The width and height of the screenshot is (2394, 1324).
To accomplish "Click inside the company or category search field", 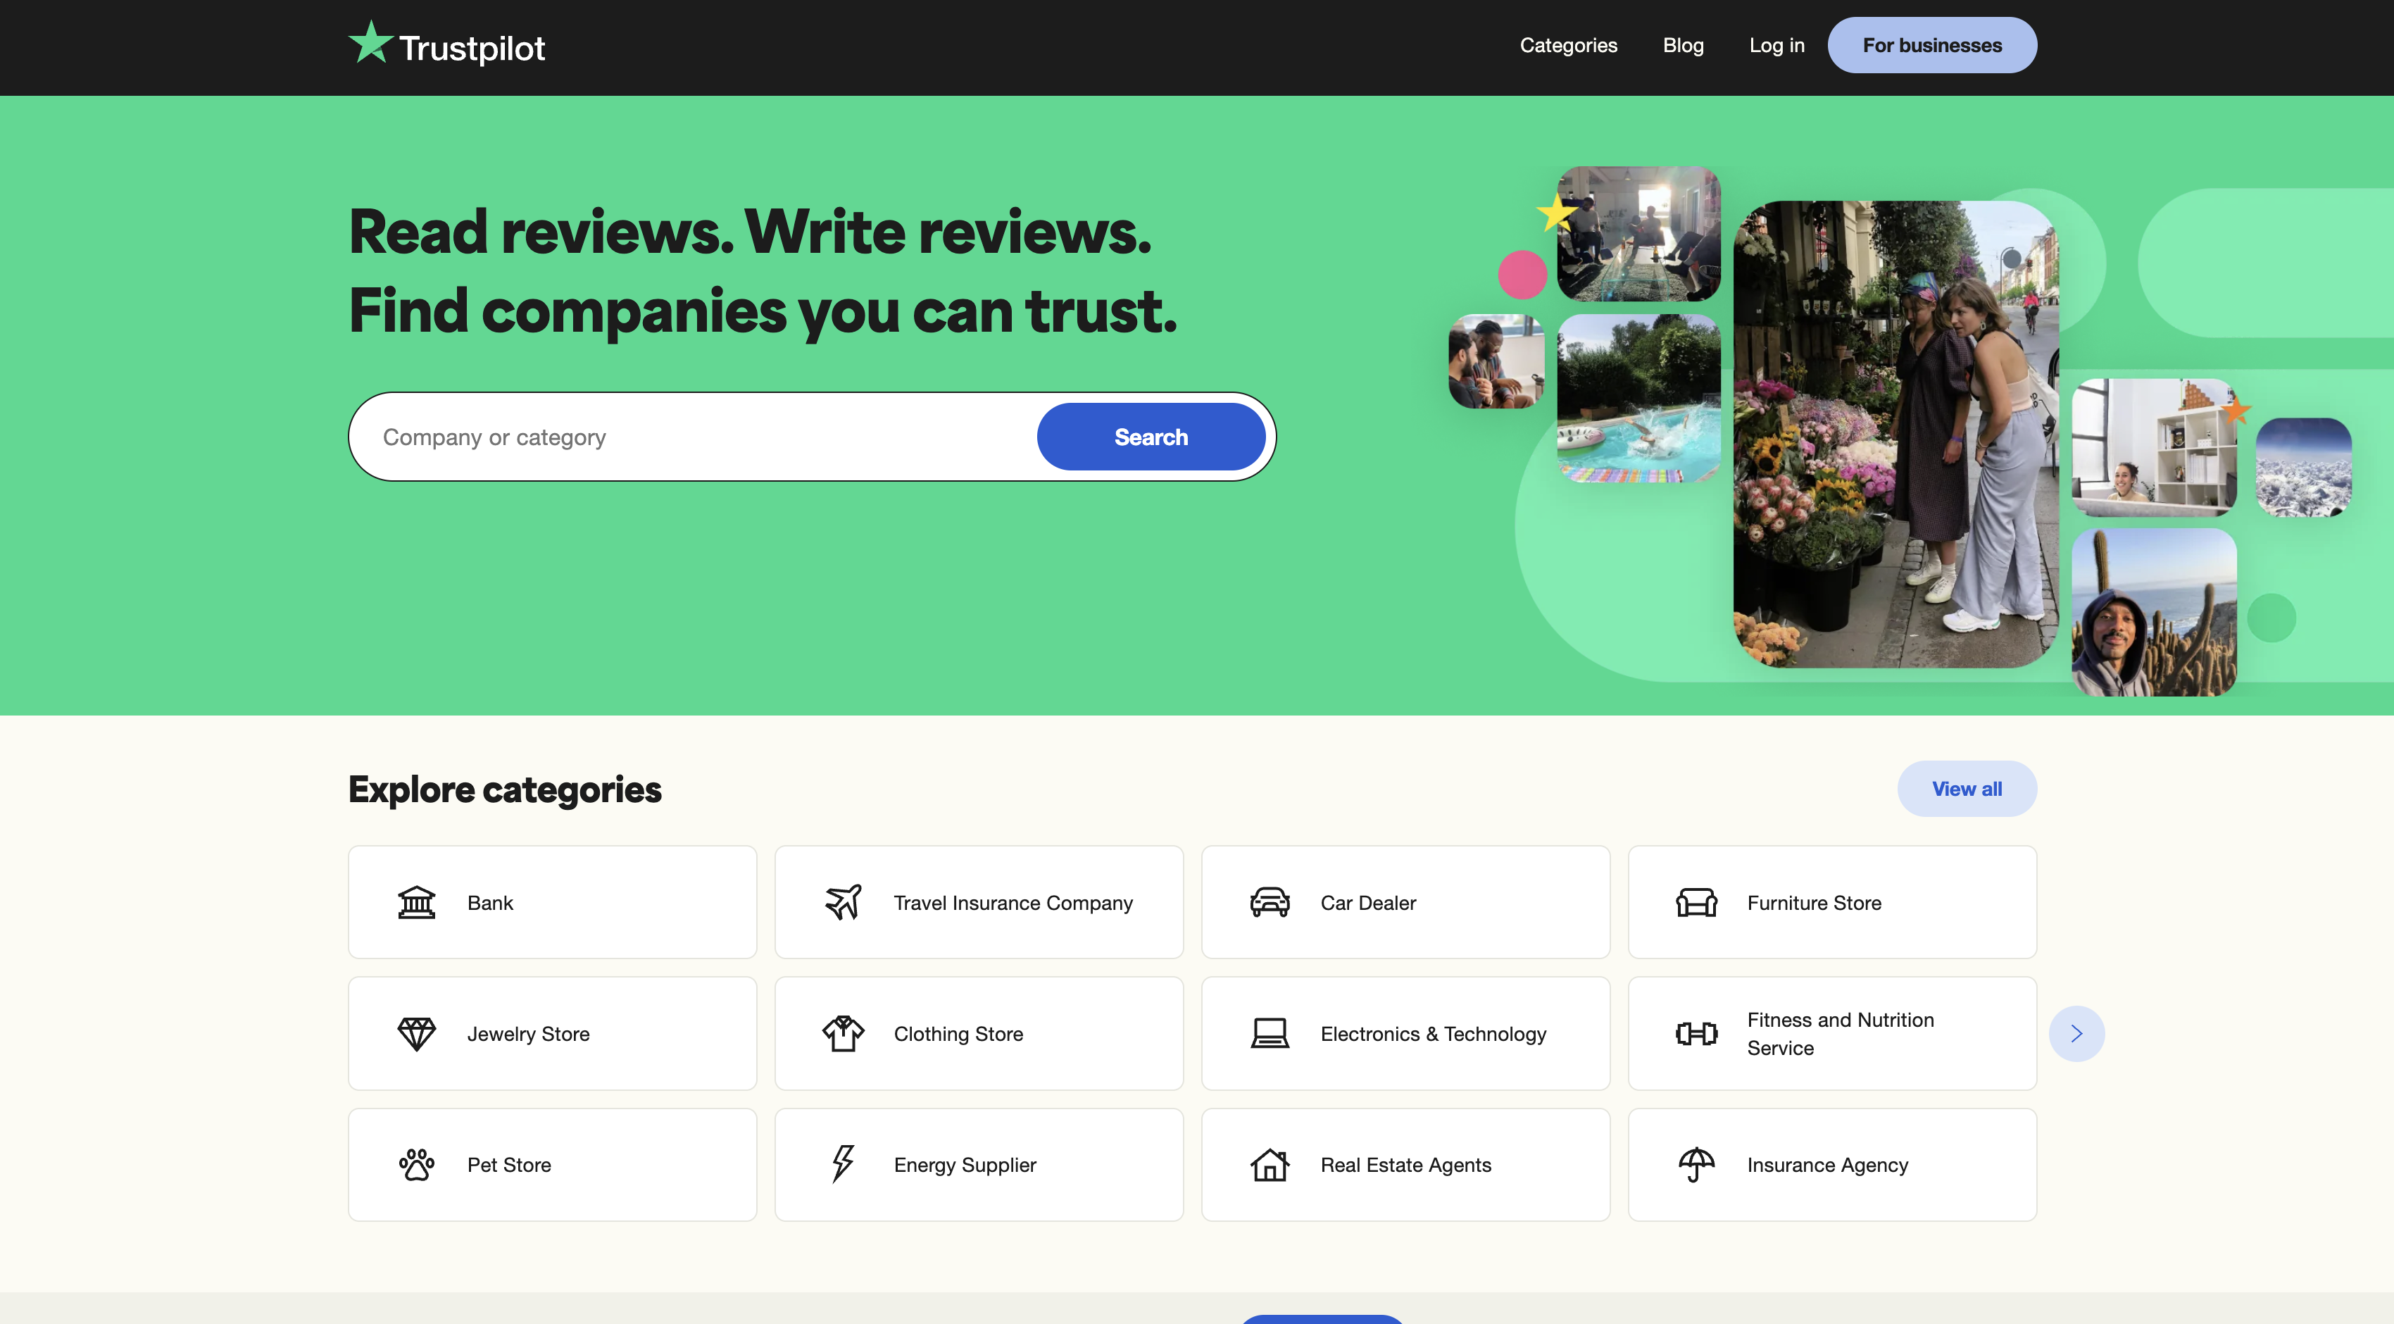I will point(651,436).
